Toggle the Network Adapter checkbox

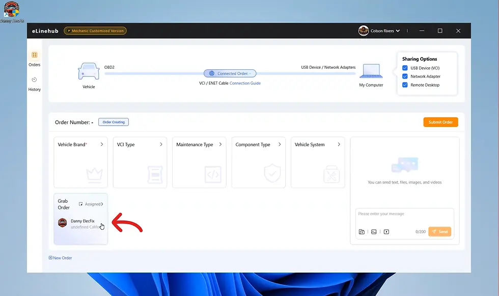(405, 76)
